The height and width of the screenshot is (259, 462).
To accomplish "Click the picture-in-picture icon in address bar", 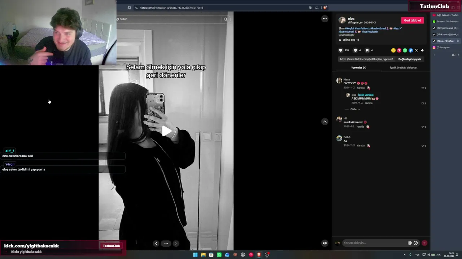I will point(317,8).
